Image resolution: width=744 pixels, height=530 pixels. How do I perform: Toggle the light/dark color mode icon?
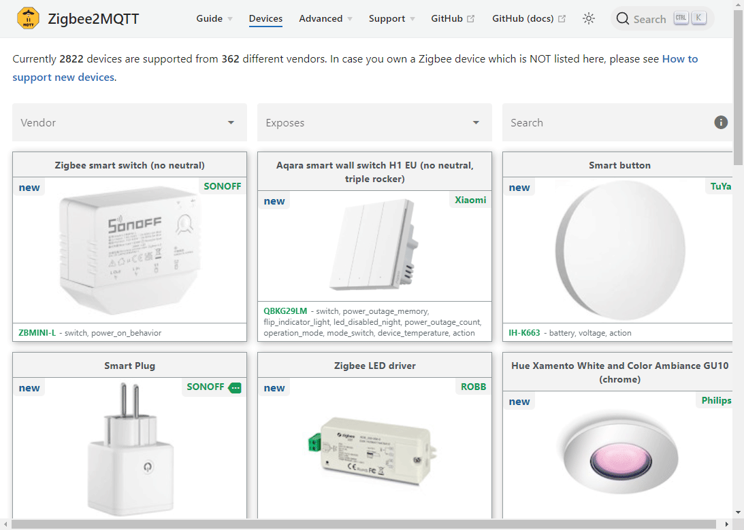click(589, 19)
